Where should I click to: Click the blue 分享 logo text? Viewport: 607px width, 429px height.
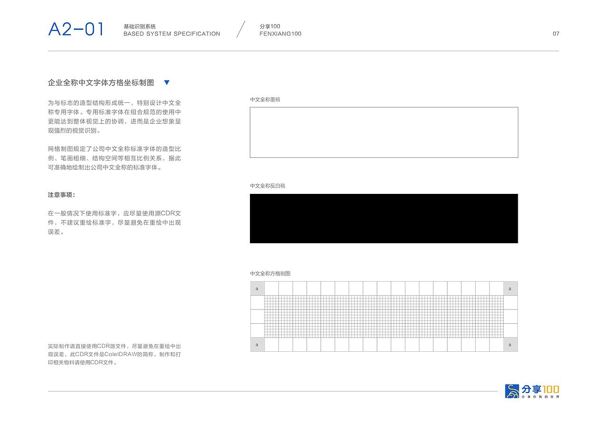[x=531, y=390]
